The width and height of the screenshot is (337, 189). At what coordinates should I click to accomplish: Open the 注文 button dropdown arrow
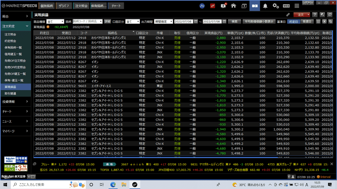point(308,15)
